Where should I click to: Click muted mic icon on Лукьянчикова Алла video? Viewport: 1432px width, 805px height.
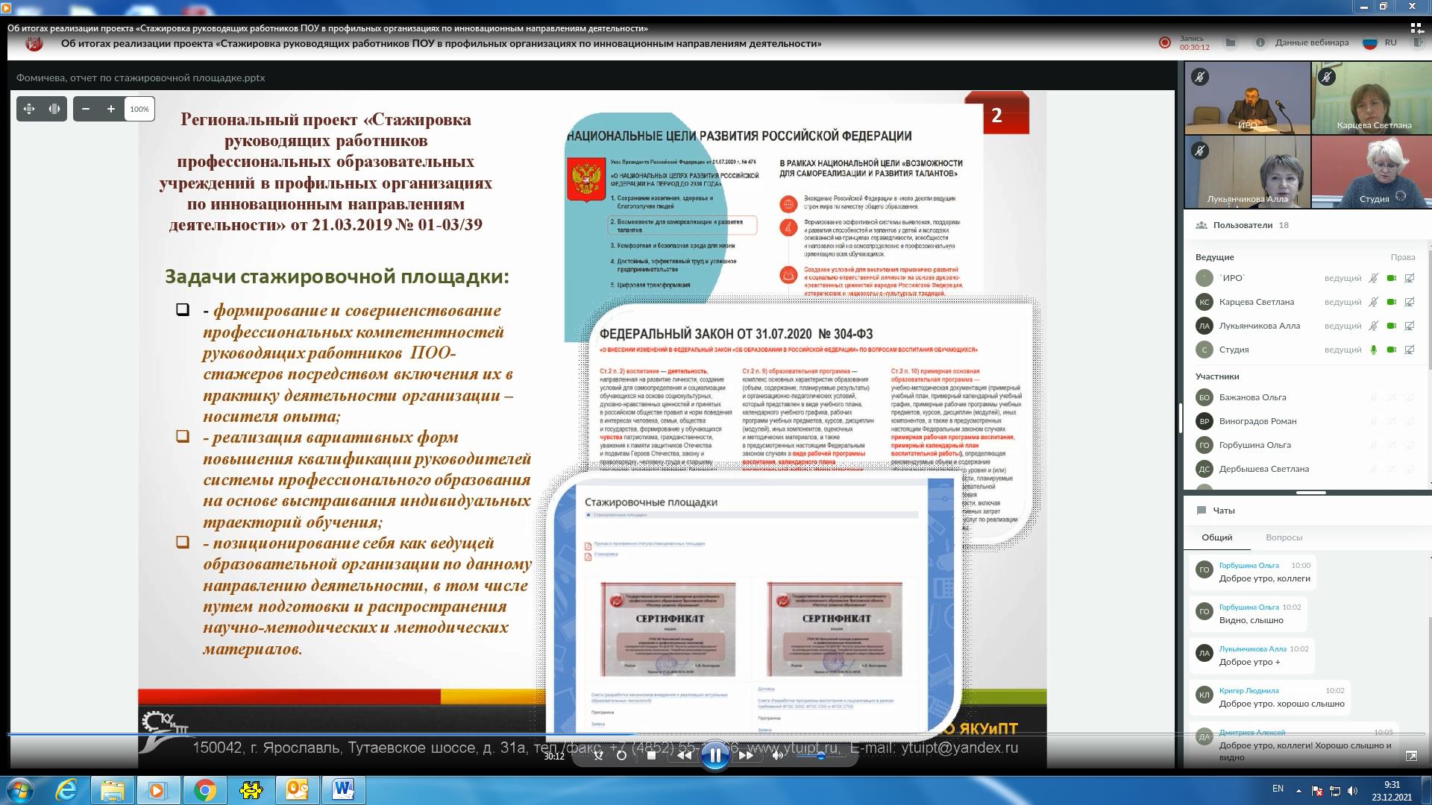click(x=1200, y=151)
